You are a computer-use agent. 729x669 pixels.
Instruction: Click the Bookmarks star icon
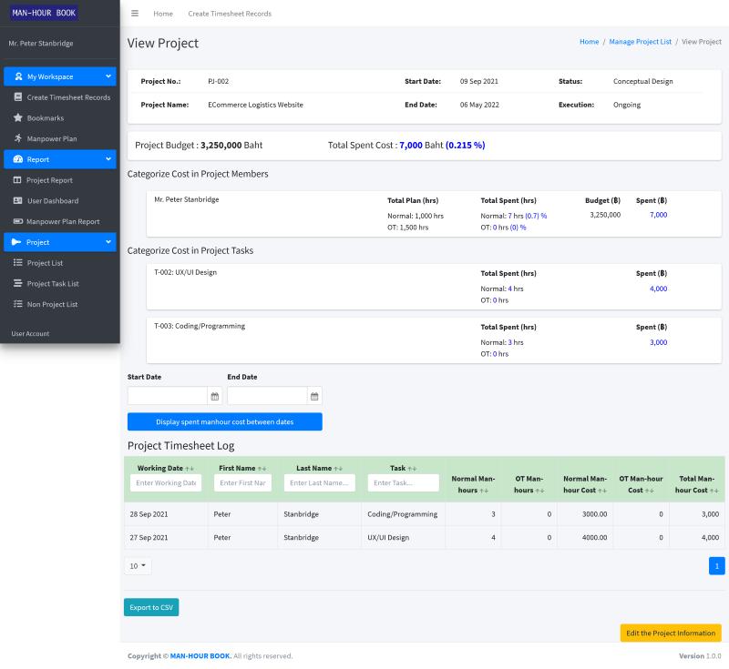pyautogui.click(x=17, y=118)
